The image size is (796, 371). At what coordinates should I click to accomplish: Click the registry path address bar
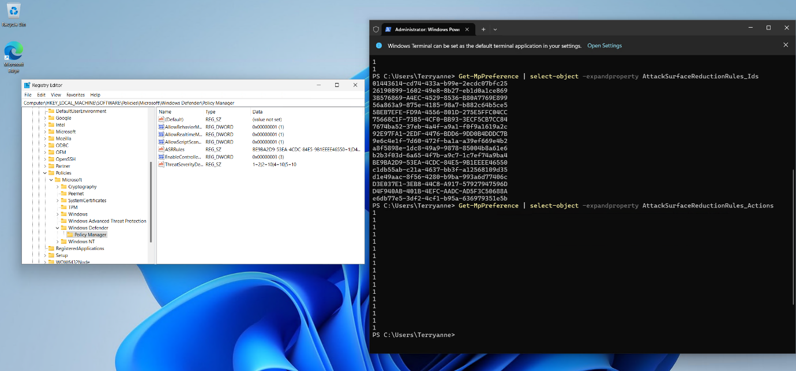144,104
